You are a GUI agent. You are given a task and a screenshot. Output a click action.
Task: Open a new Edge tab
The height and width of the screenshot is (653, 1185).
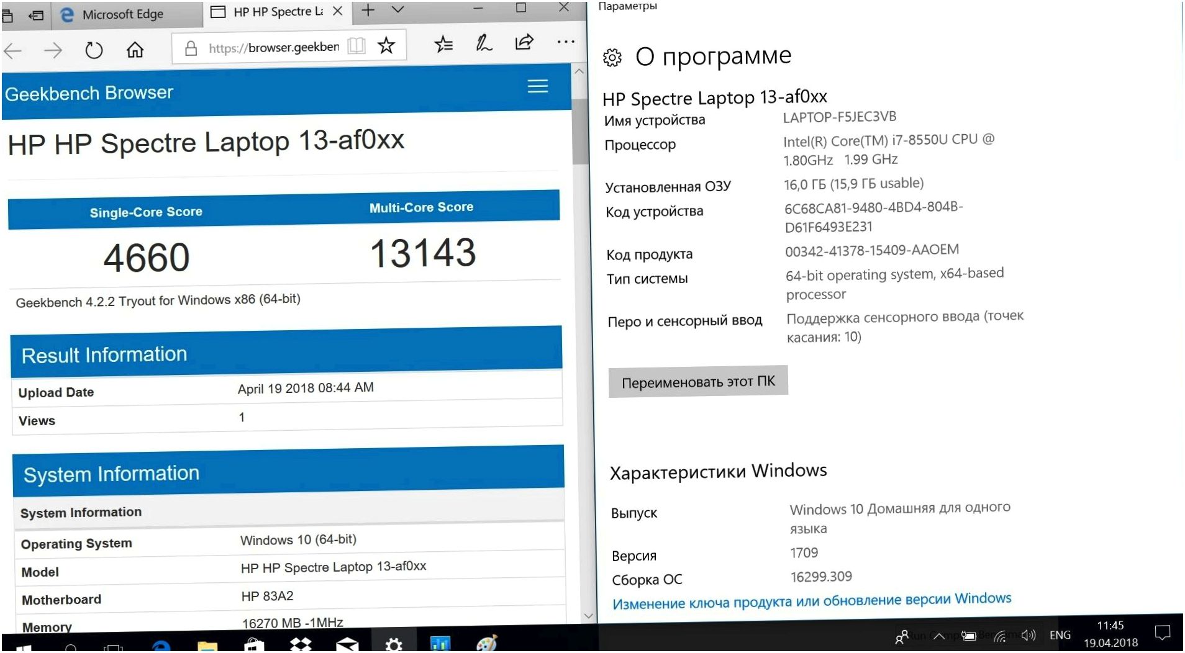click(x=368, y=10)
